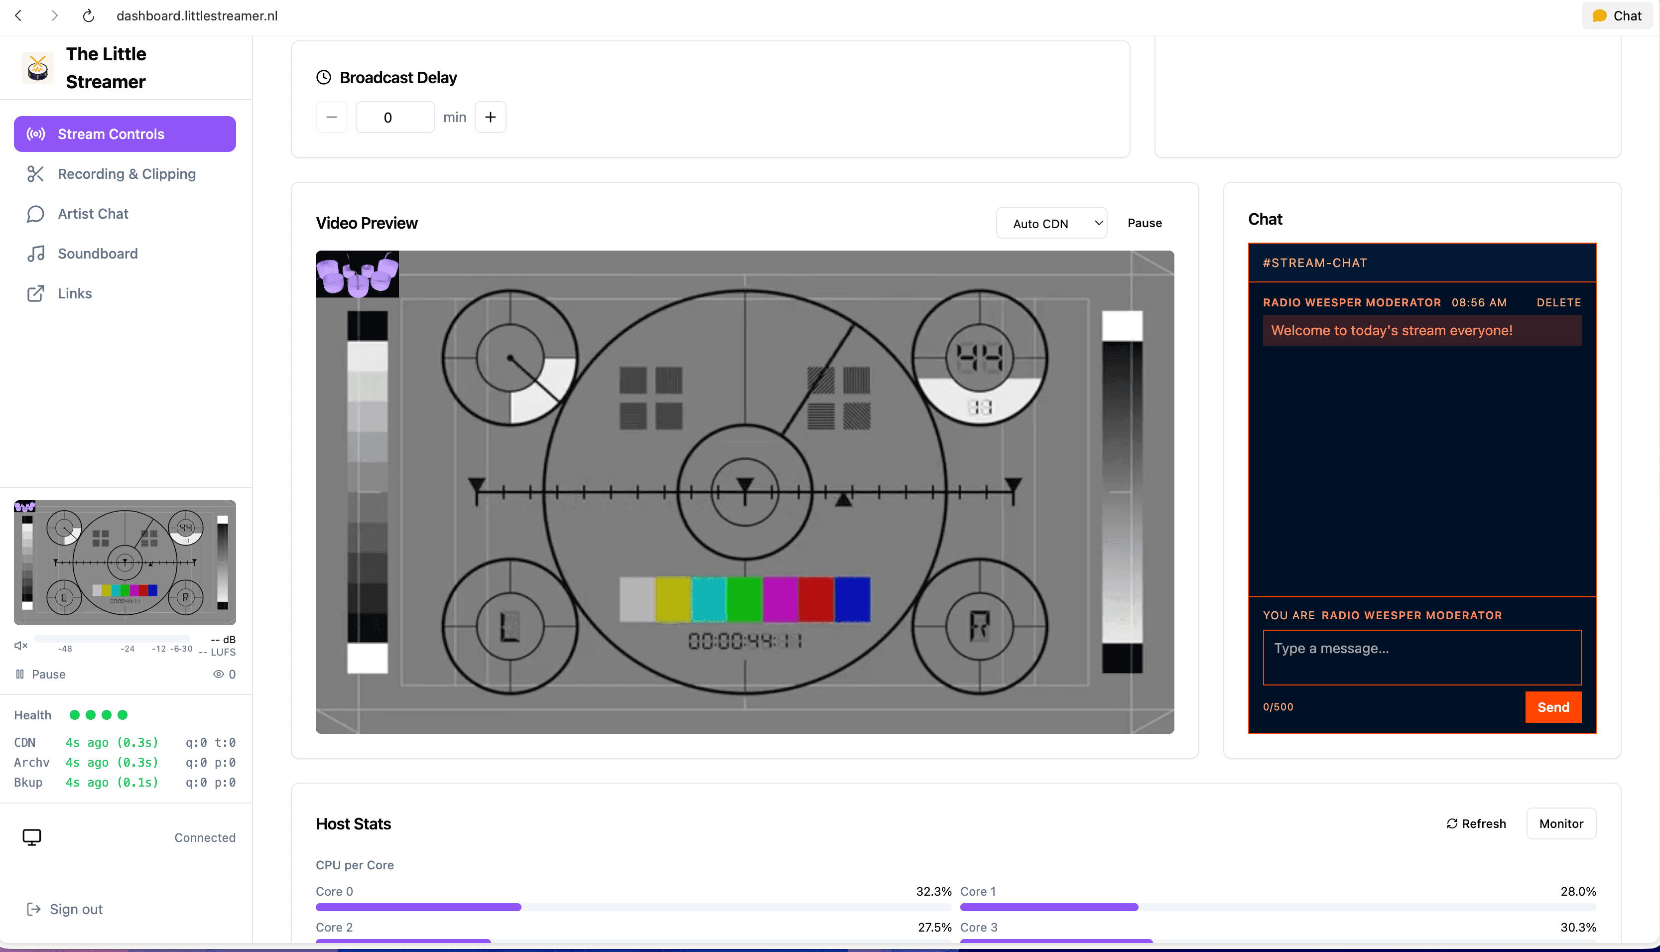
Task: Click the monitor connection icon
Action: click(x=31, y=837)
